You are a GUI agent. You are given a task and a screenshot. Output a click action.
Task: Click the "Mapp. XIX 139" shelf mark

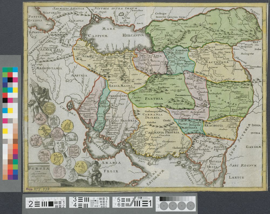[x=37, y=189]
